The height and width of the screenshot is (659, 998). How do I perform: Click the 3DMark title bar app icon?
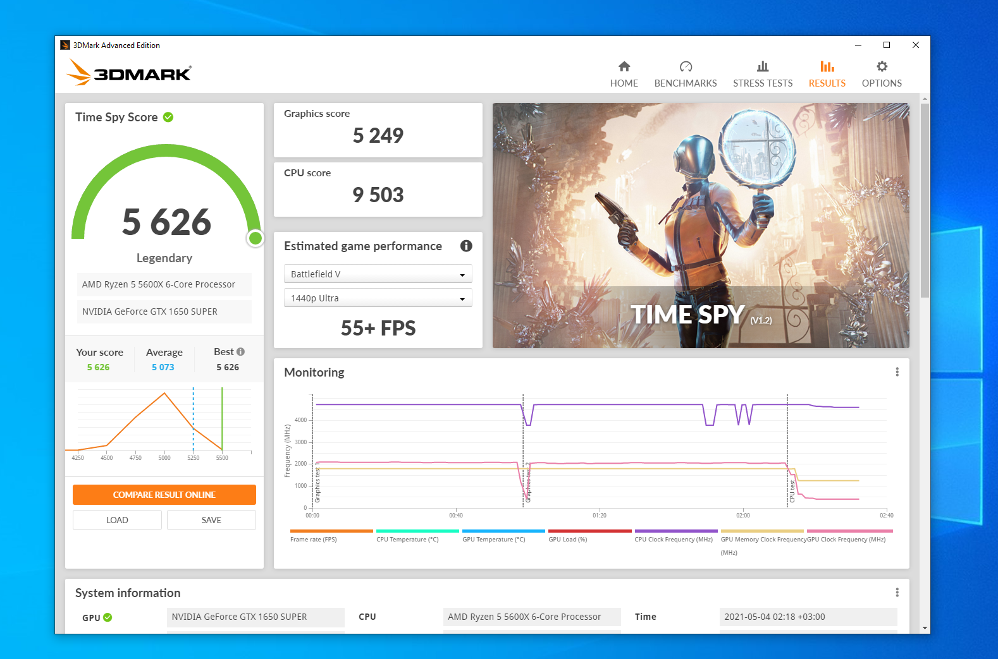(65, 45)
